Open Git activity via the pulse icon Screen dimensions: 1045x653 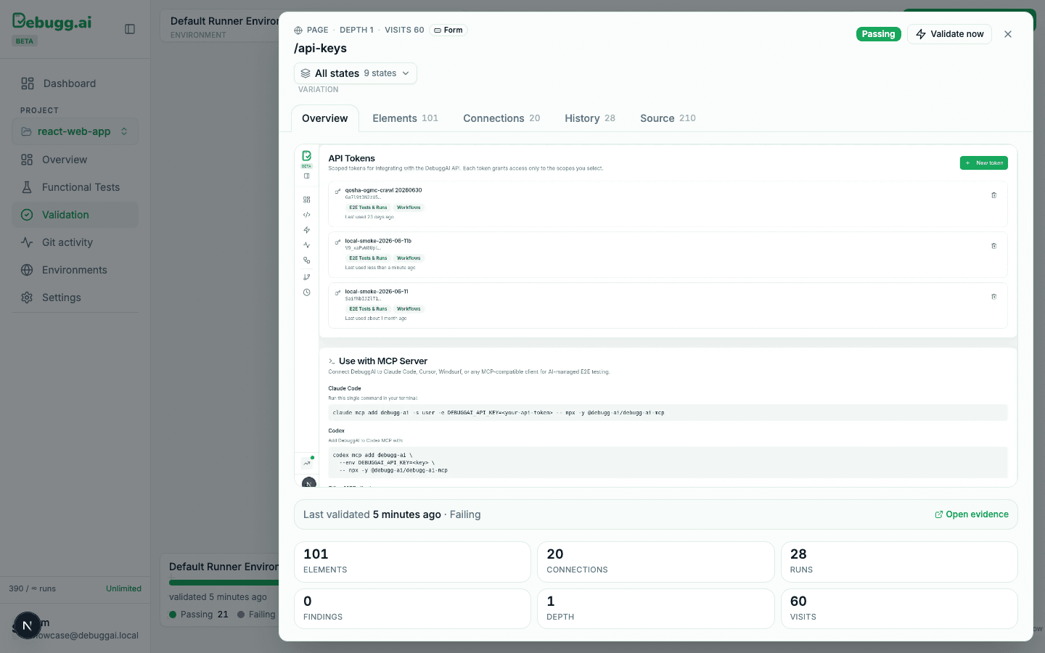coord(27,242)
